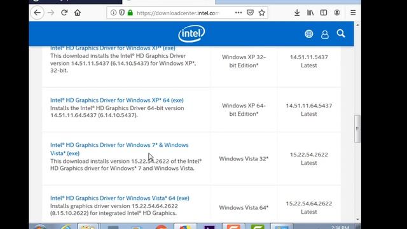Open Intel HD Graphics Driver for Windows Vista* 64 link
The height and width of the screenshot is (229, 407).
120,198
